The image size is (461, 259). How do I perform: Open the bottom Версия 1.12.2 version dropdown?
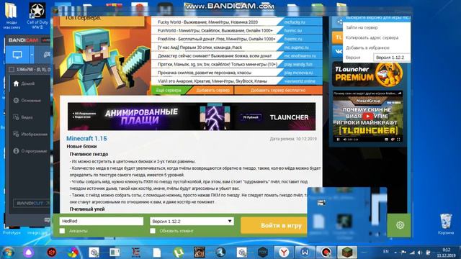point(192,221)
